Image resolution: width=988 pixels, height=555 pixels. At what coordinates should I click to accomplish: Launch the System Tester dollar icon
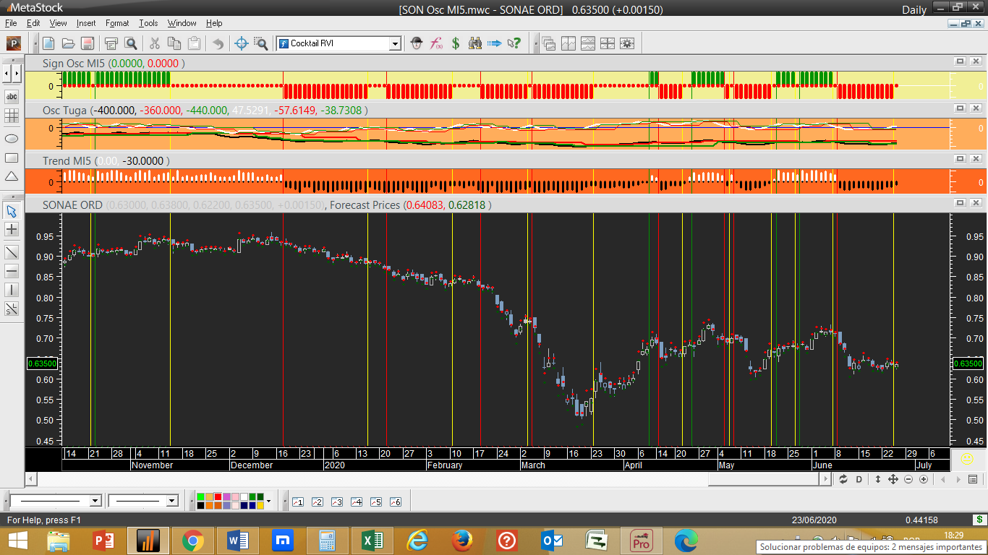pos(456,43)
